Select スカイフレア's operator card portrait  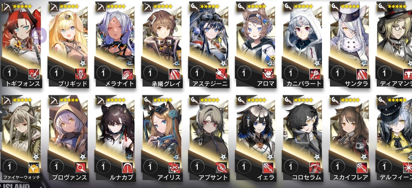349,128
